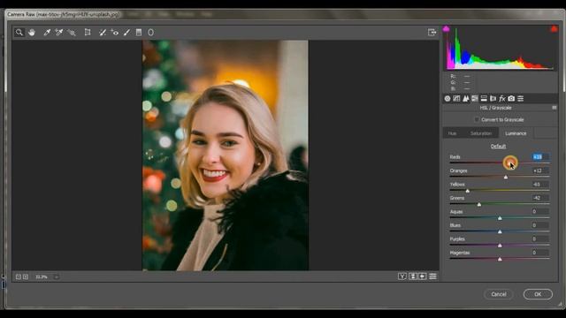
Task: Select the Radial Filter tool
Action: (x=151, y=33)
